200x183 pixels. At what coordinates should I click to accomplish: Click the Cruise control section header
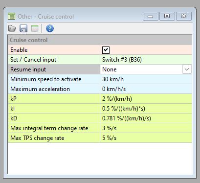(100, 40)
